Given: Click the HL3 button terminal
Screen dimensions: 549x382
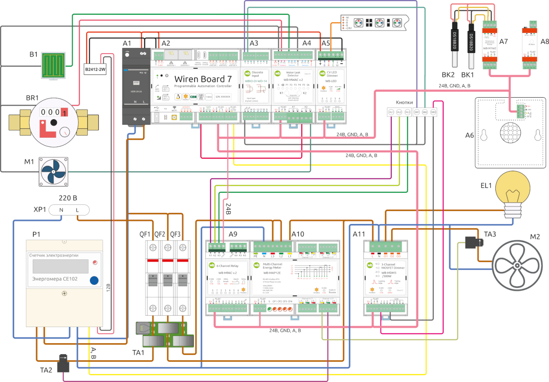Looking at the screenshot, I should click(407, 112).
